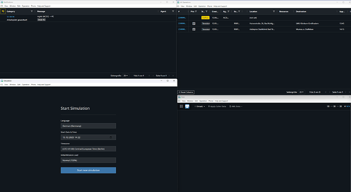The height and width of the screenshot is (192, 351).
Task: Select first layout icon in Desk toolbar
Action: click(329, 106)
